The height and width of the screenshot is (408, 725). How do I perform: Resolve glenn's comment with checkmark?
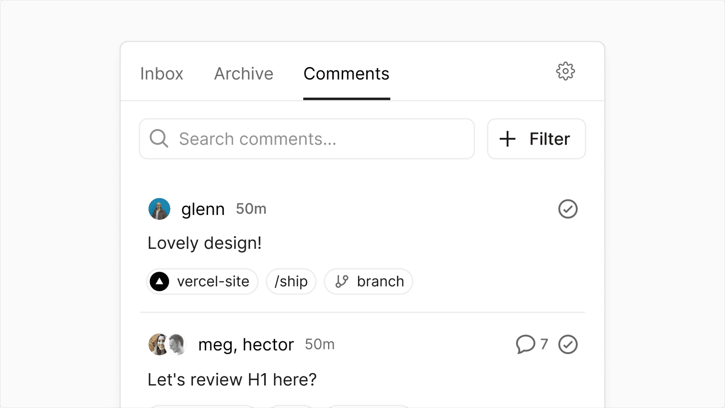[x=568, y=209]
